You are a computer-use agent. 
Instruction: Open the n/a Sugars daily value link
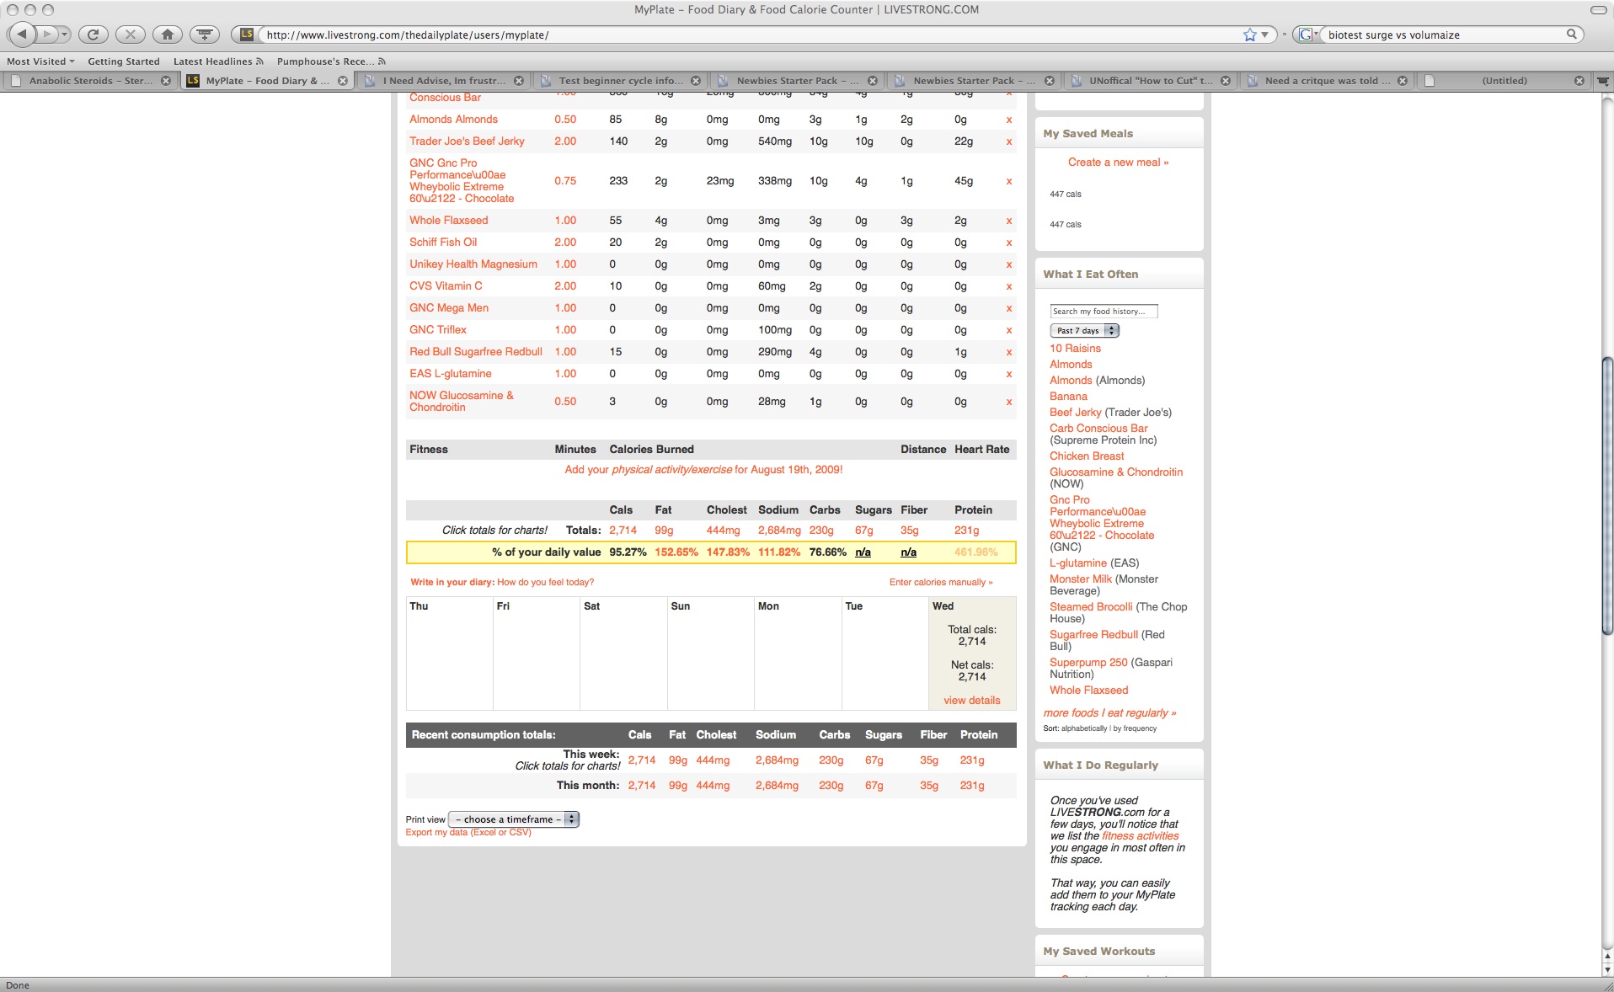(x=863, y=552)
